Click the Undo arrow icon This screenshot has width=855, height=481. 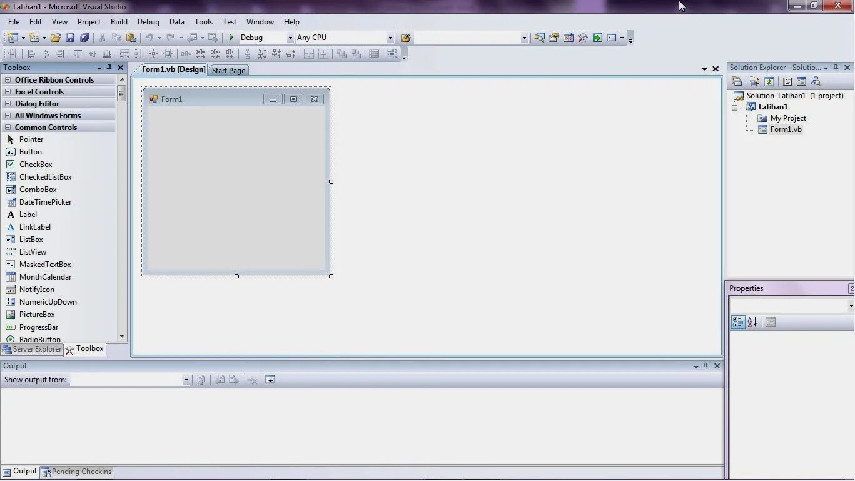pyautogui.click(x=149, y=38)
